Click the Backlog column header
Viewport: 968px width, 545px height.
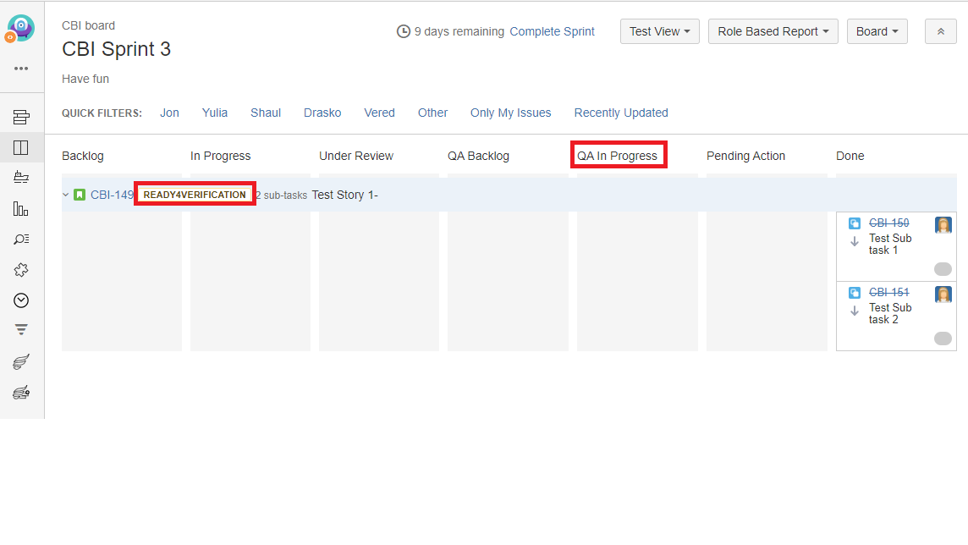pos(83,157)
